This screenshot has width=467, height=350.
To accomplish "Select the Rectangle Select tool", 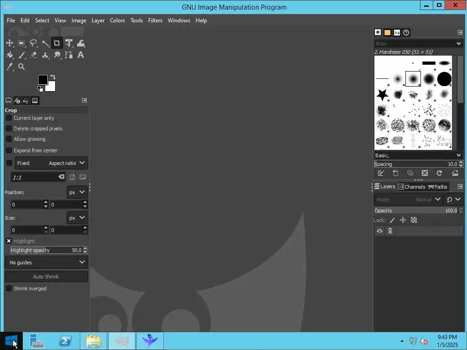I will pos(21,43).
